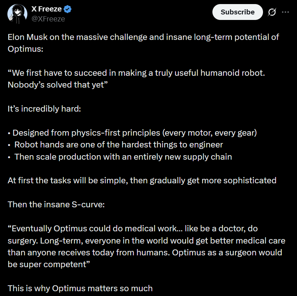Image resolution: width=297 pixels, height=296 pixels.
Task: Click the blue verified checkmark badge
Action: (x=68, y=10)
